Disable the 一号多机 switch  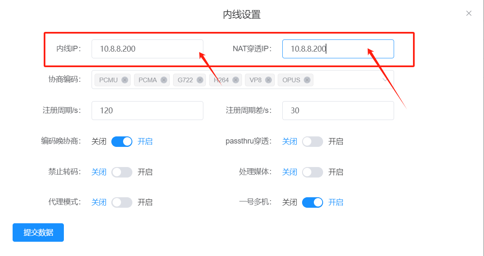click(x=313, y=202)
